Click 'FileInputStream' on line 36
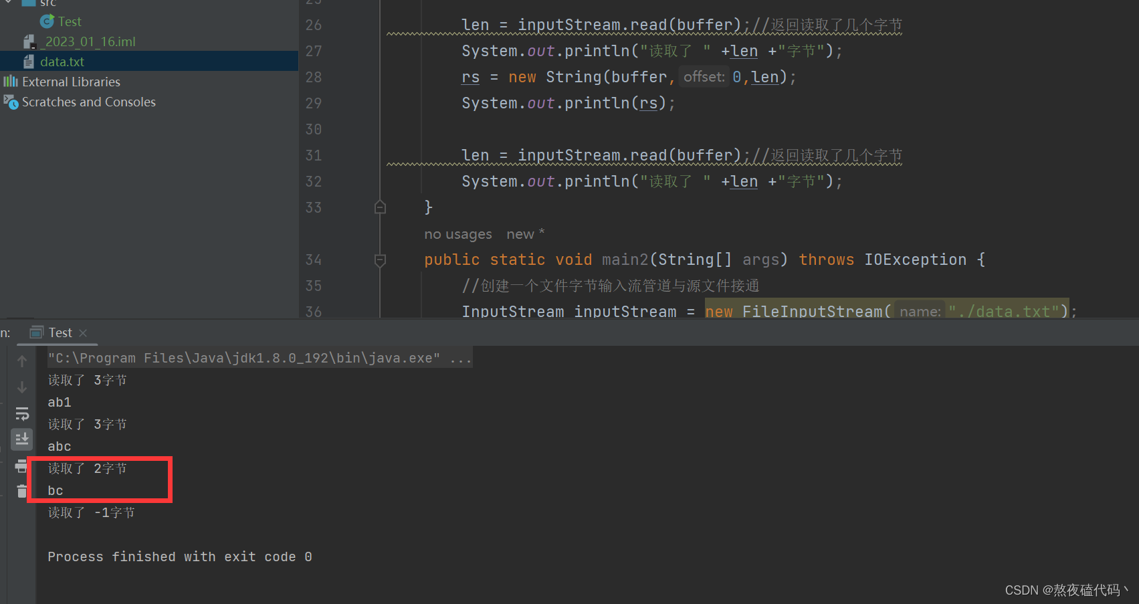The height and width of the screenshot is (604, 1139). tap(812, 312)
